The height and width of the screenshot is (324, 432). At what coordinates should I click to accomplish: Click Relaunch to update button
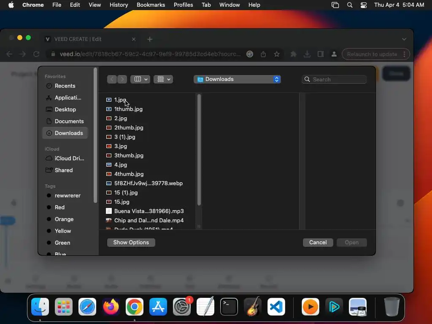pos(372,54)
